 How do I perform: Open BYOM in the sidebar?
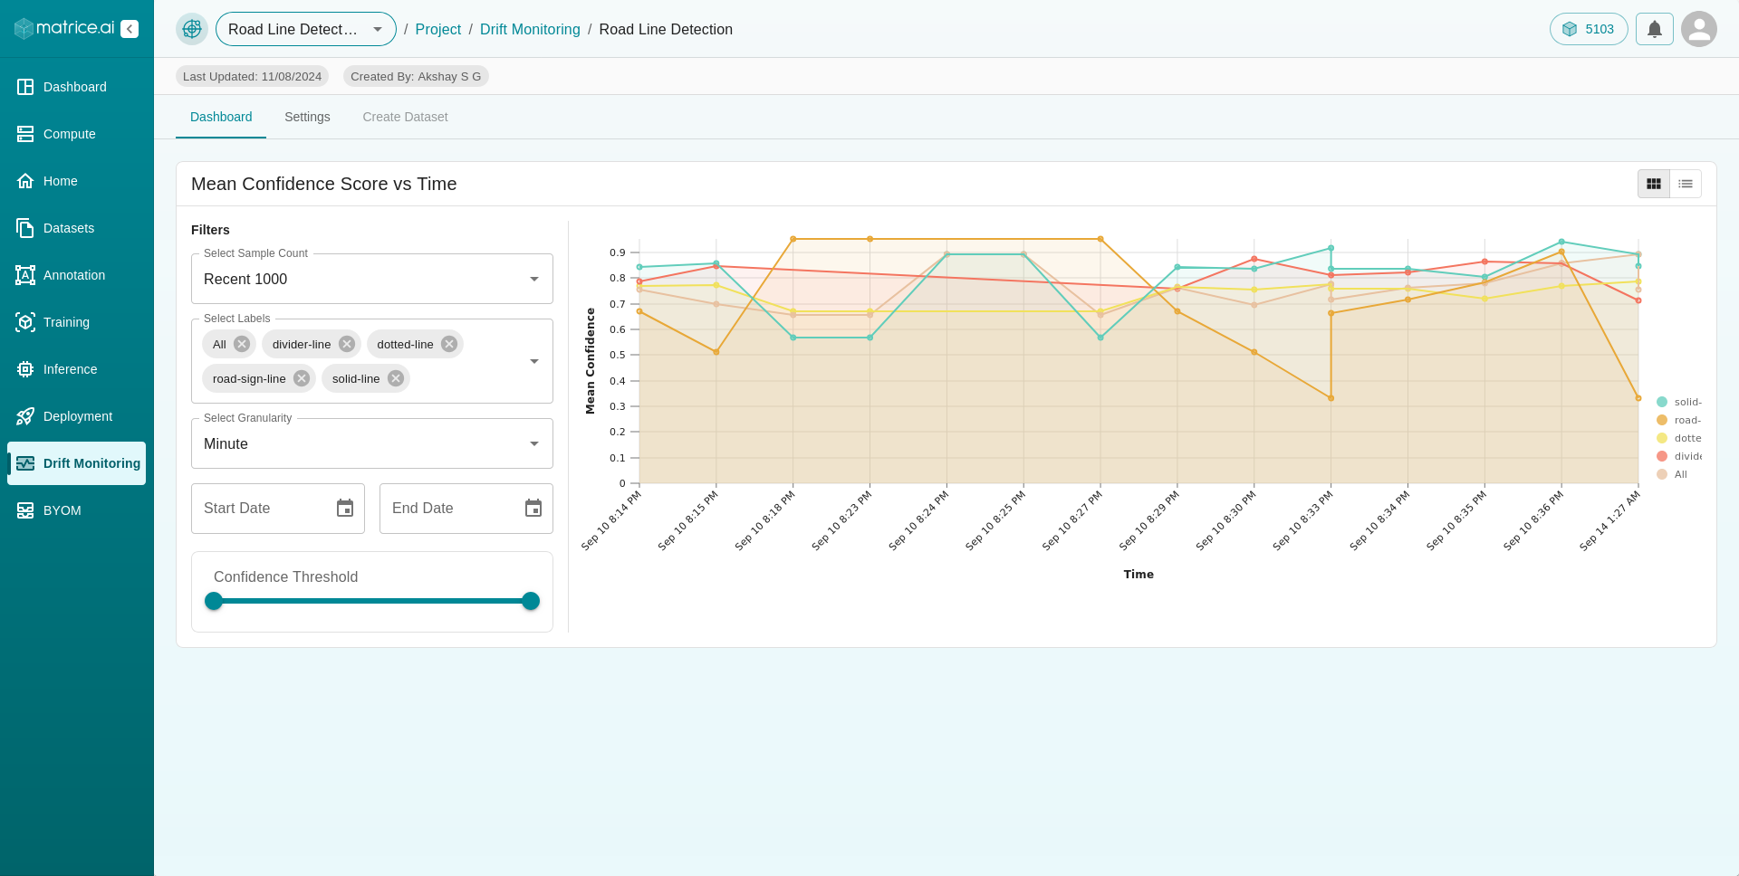tap(76, 510)
